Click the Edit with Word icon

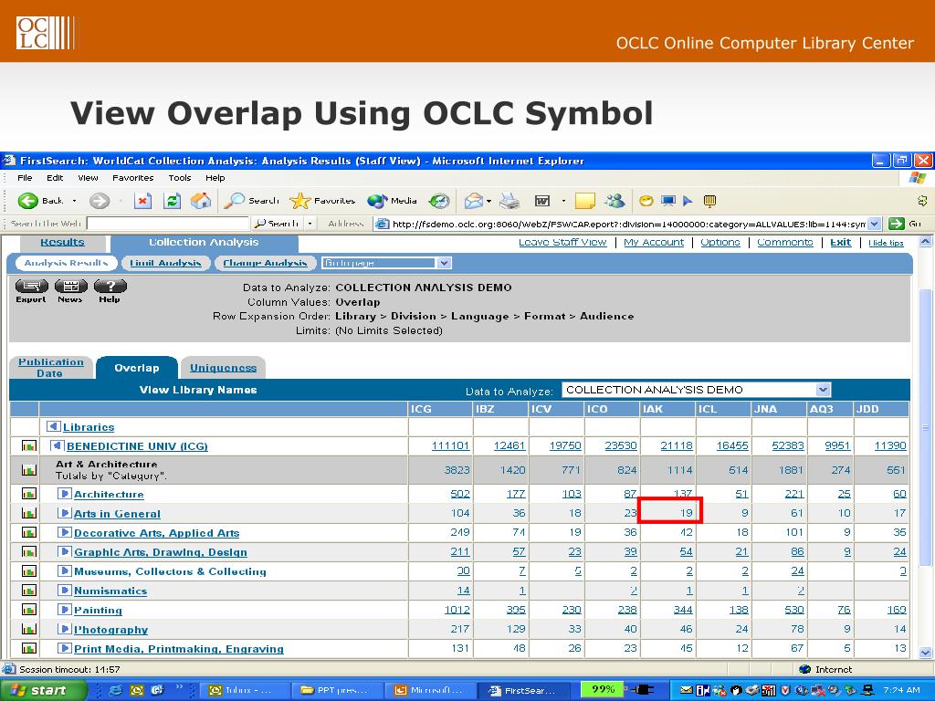542,201
